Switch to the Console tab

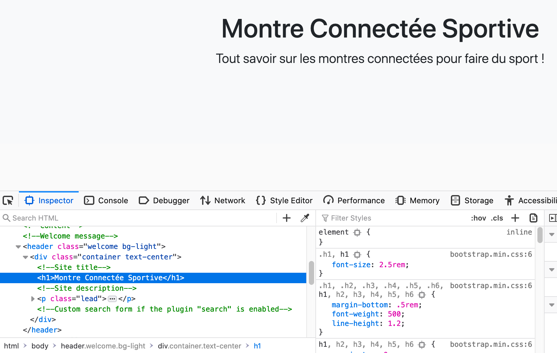(x=106, y=200)
